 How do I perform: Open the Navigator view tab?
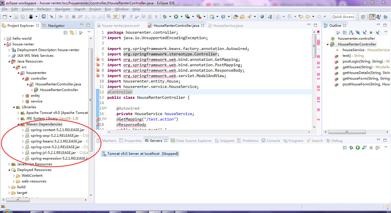pyautogui.click(x=54, y=25)
